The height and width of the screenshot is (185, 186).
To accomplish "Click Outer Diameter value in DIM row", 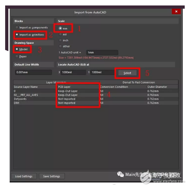I will [x=153, y=103].
